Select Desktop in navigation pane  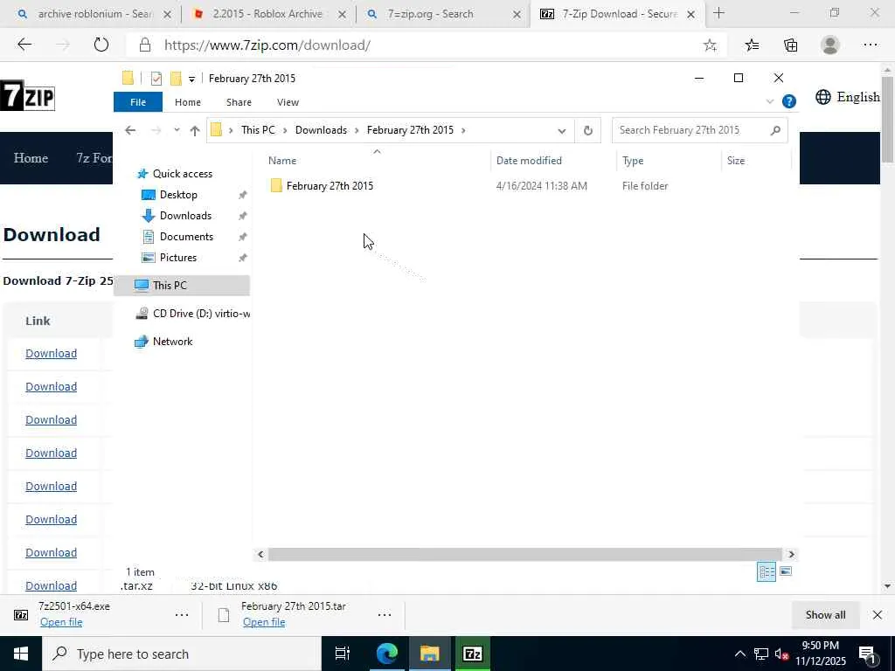click(x=178, y=195)
